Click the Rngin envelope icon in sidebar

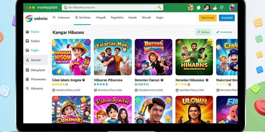[27, 50]
